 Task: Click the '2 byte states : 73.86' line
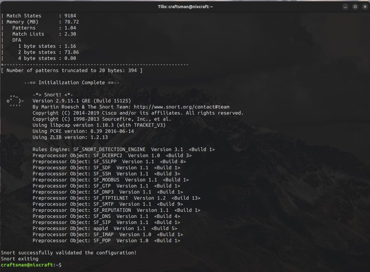[48, 52]
